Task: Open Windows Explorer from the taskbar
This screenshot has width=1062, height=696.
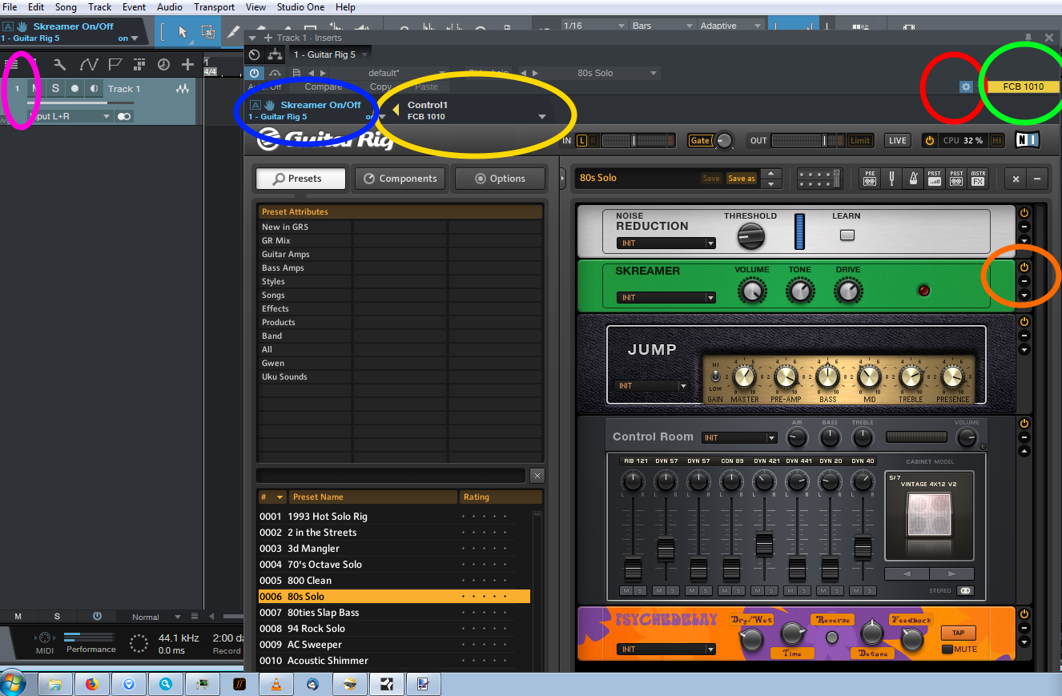Action: [54, 684]
